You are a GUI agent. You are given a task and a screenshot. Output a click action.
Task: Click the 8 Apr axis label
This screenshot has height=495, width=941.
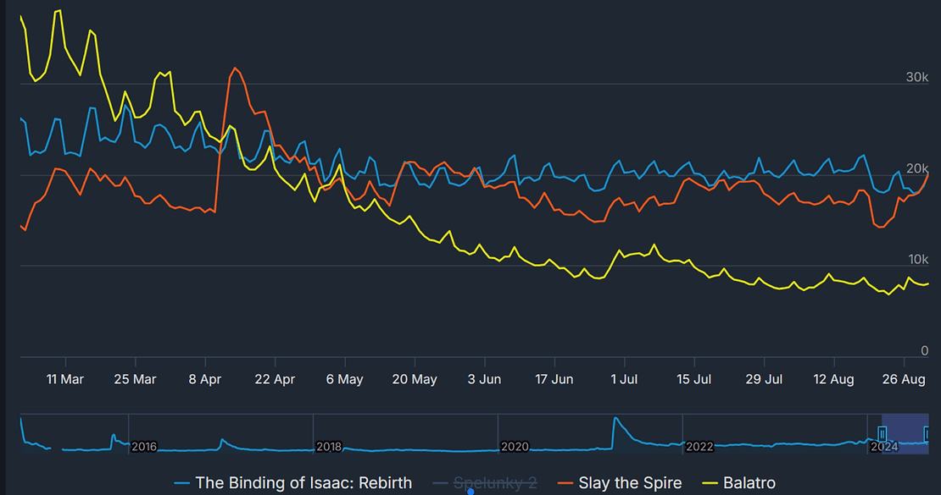[204, 379]
